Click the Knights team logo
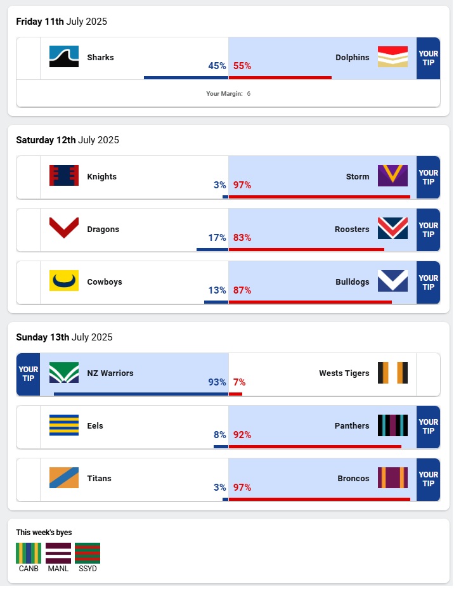 (x=64, y=176)
